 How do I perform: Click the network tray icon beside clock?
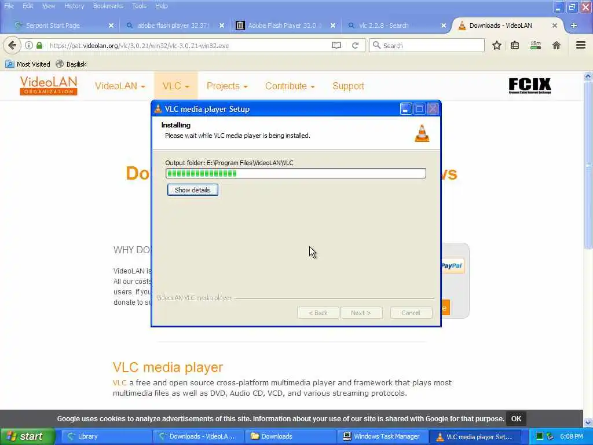click(550, 436)
